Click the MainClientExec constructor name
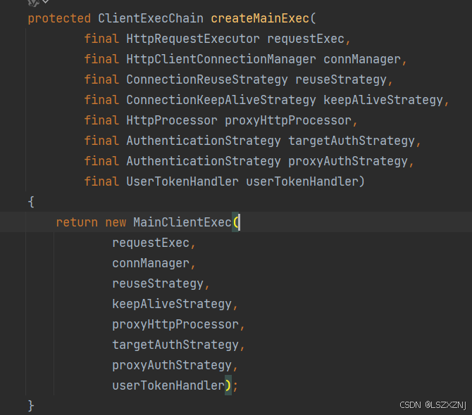The height and width of the screenshot is (415, 472). pos(182,223)
